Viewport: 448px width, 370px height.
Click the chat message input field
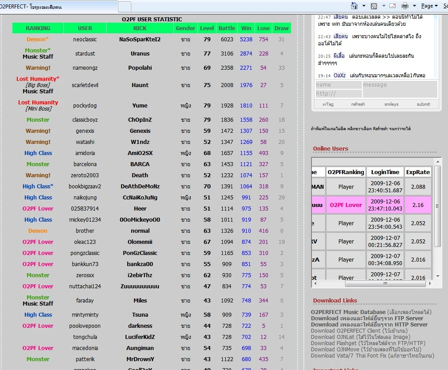400,89
